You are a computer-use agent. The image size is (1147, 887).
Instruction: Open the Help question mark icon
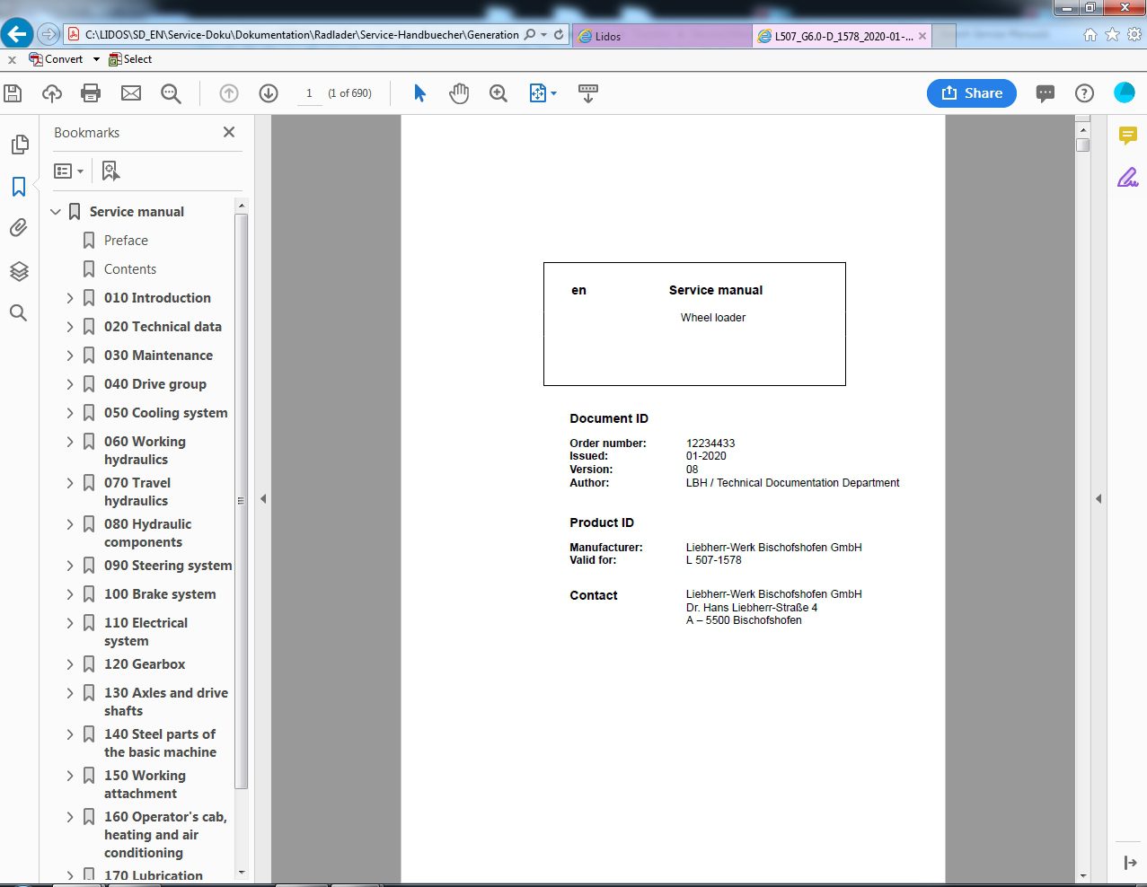[x=1084, y=93]
